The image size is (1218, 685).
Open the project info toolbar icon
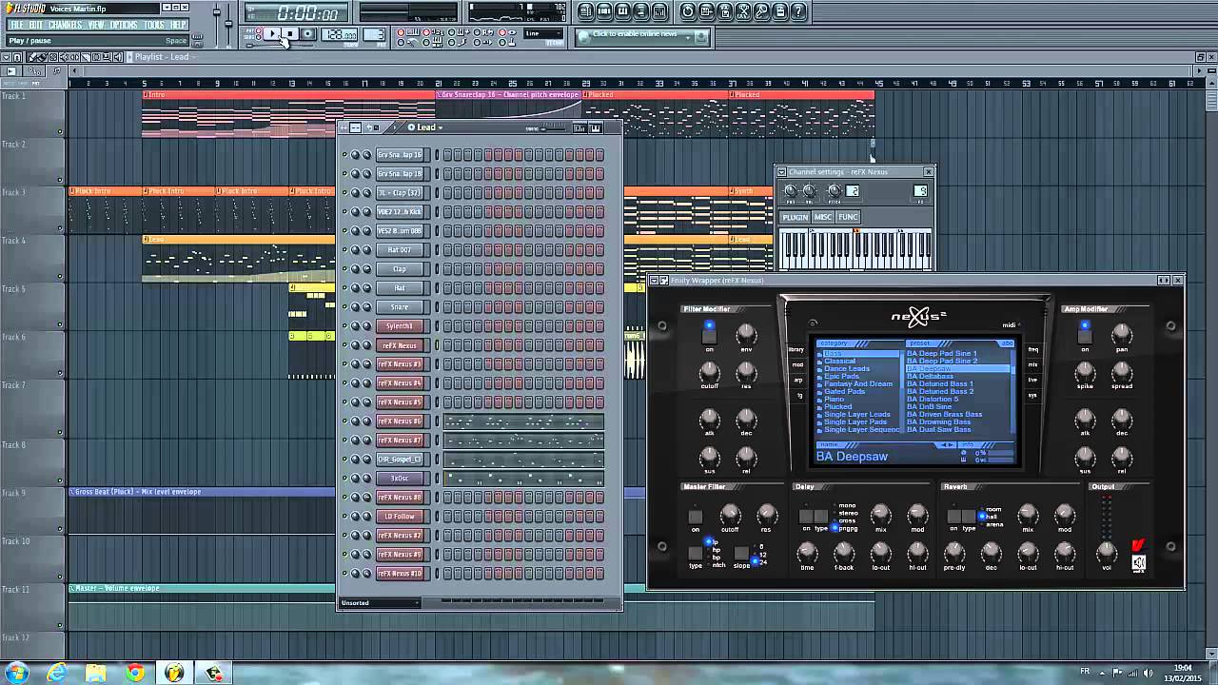780,11
